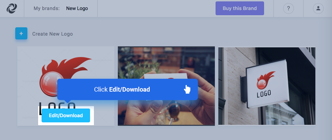
Task: Click the "My brands:" label
Action: pos(46,8)
